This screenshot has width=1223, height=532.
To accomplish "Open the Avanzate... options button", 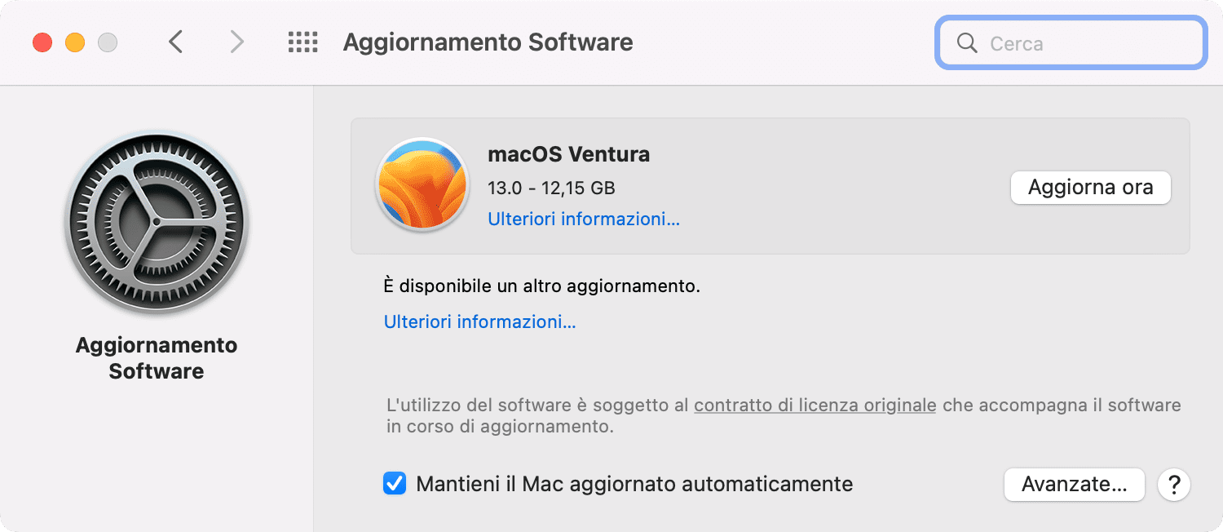I will (x=1075, y=485).
